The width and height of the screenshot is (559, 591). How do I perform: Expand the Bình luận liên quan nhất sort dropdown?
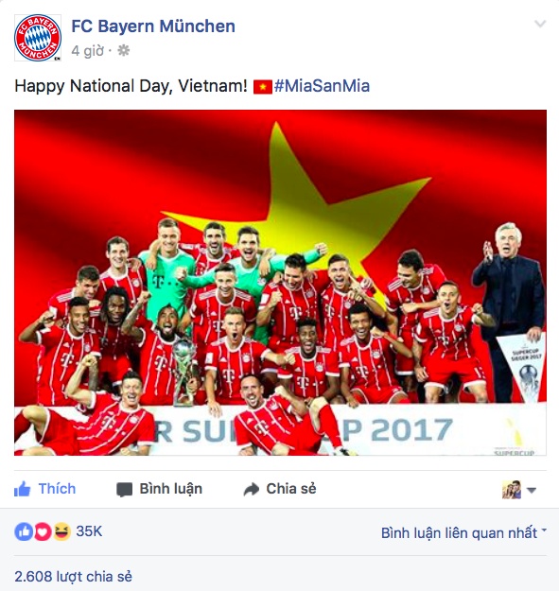pyautogui.click(x=463, y=532)
